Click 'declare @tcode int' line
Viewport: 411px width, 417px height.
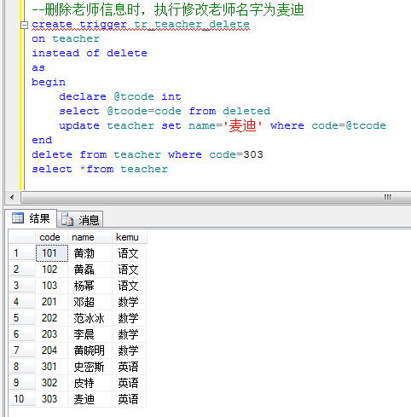pos(120,96)
